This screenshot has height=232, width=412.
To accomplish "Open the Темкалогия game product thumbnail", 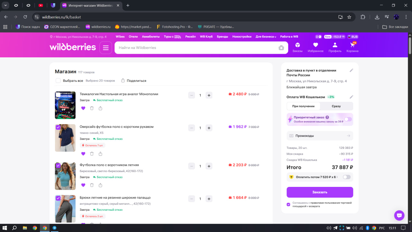I will click(65, 105).
